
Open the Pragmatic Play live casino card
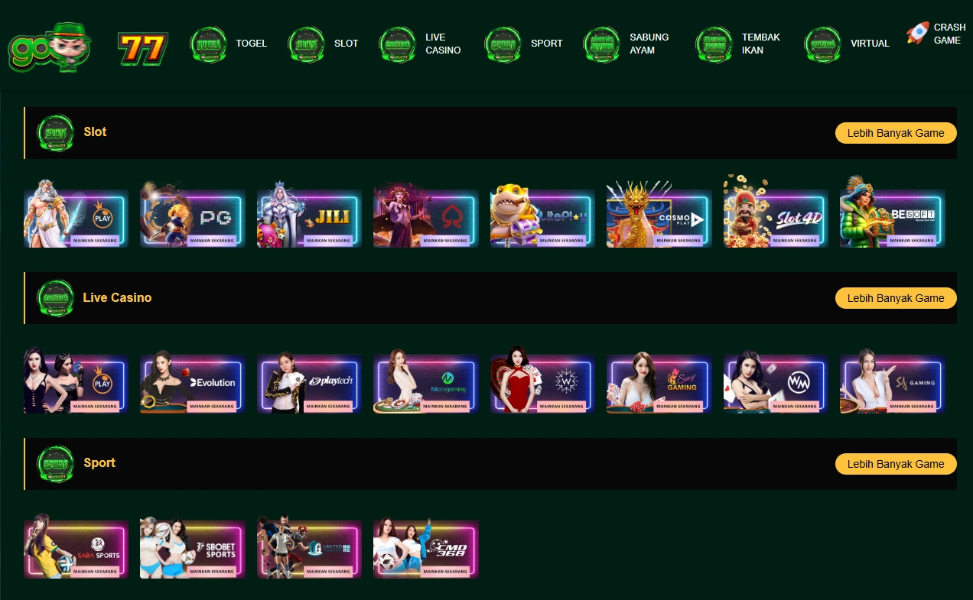tap(76, 381)
